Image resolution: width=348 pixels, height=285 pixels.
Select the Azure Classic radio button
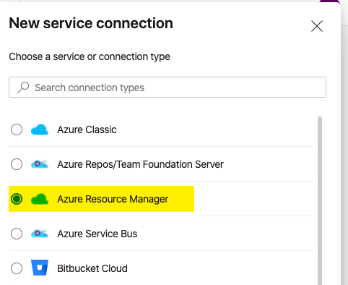[17, 129]
